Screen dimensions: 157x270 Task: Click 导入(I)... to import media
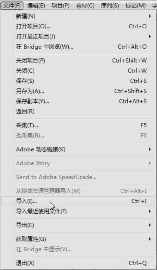[26, 201]
